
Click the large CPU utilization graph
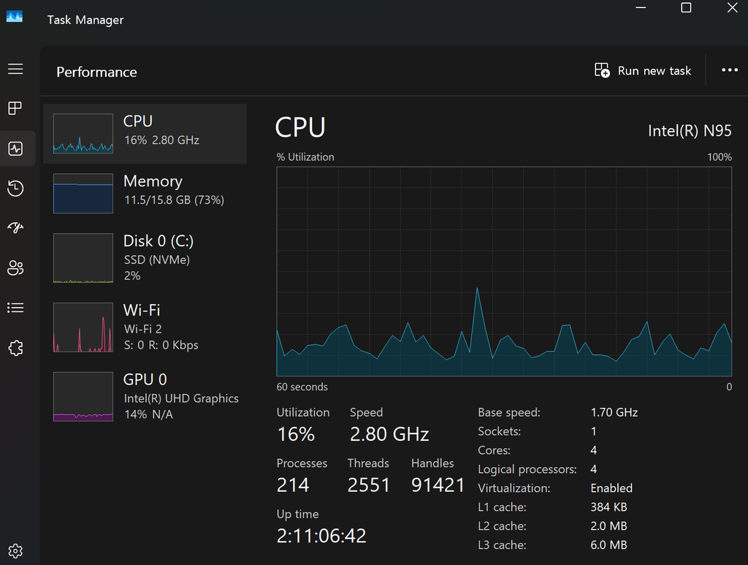click(x=504, y=271)
